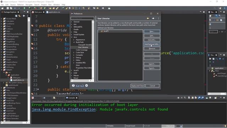Click the Save All toolbar icon

[x=11, y=8]
